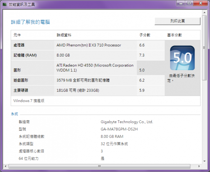Click the 基本分數 column header
The image size is (210, 172).
point(174,35)
